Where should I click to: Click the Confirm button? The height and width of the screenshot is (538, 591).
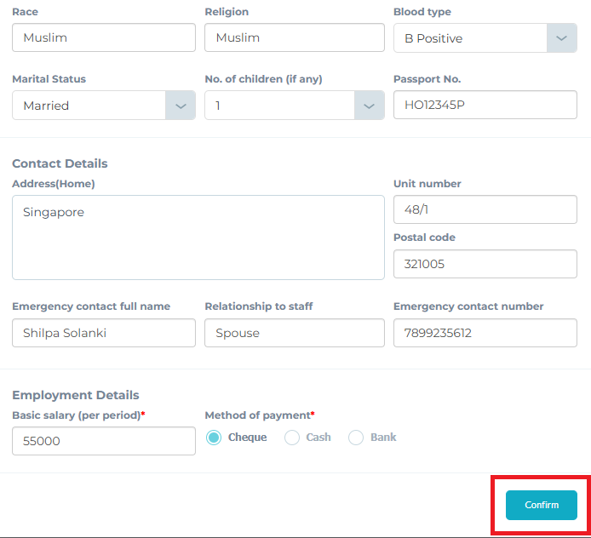click(x=542, y=505)
